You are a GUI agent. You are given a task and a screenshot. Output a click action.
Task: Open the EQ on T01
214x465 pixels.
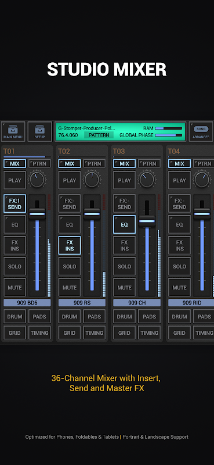[x=15, y=224]
